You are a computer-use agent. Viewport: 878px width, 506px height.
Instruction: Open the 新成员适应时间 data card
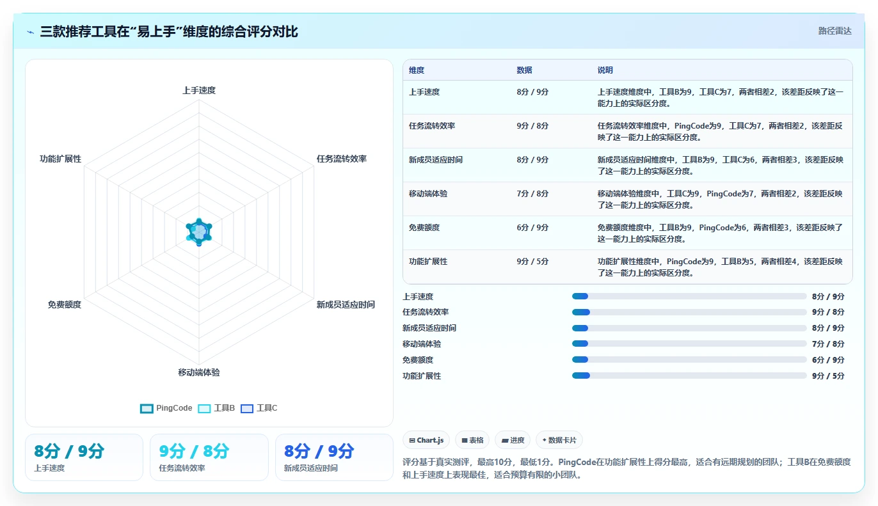point(334,457)
